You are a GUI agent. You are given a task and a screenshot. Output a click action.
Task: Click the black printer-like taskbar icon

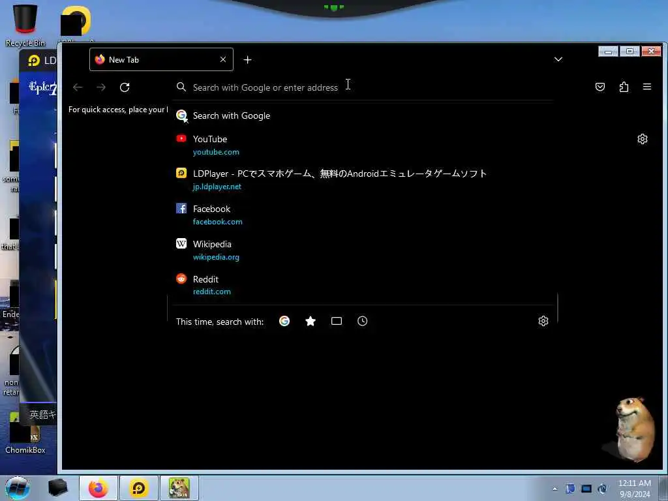57,488
